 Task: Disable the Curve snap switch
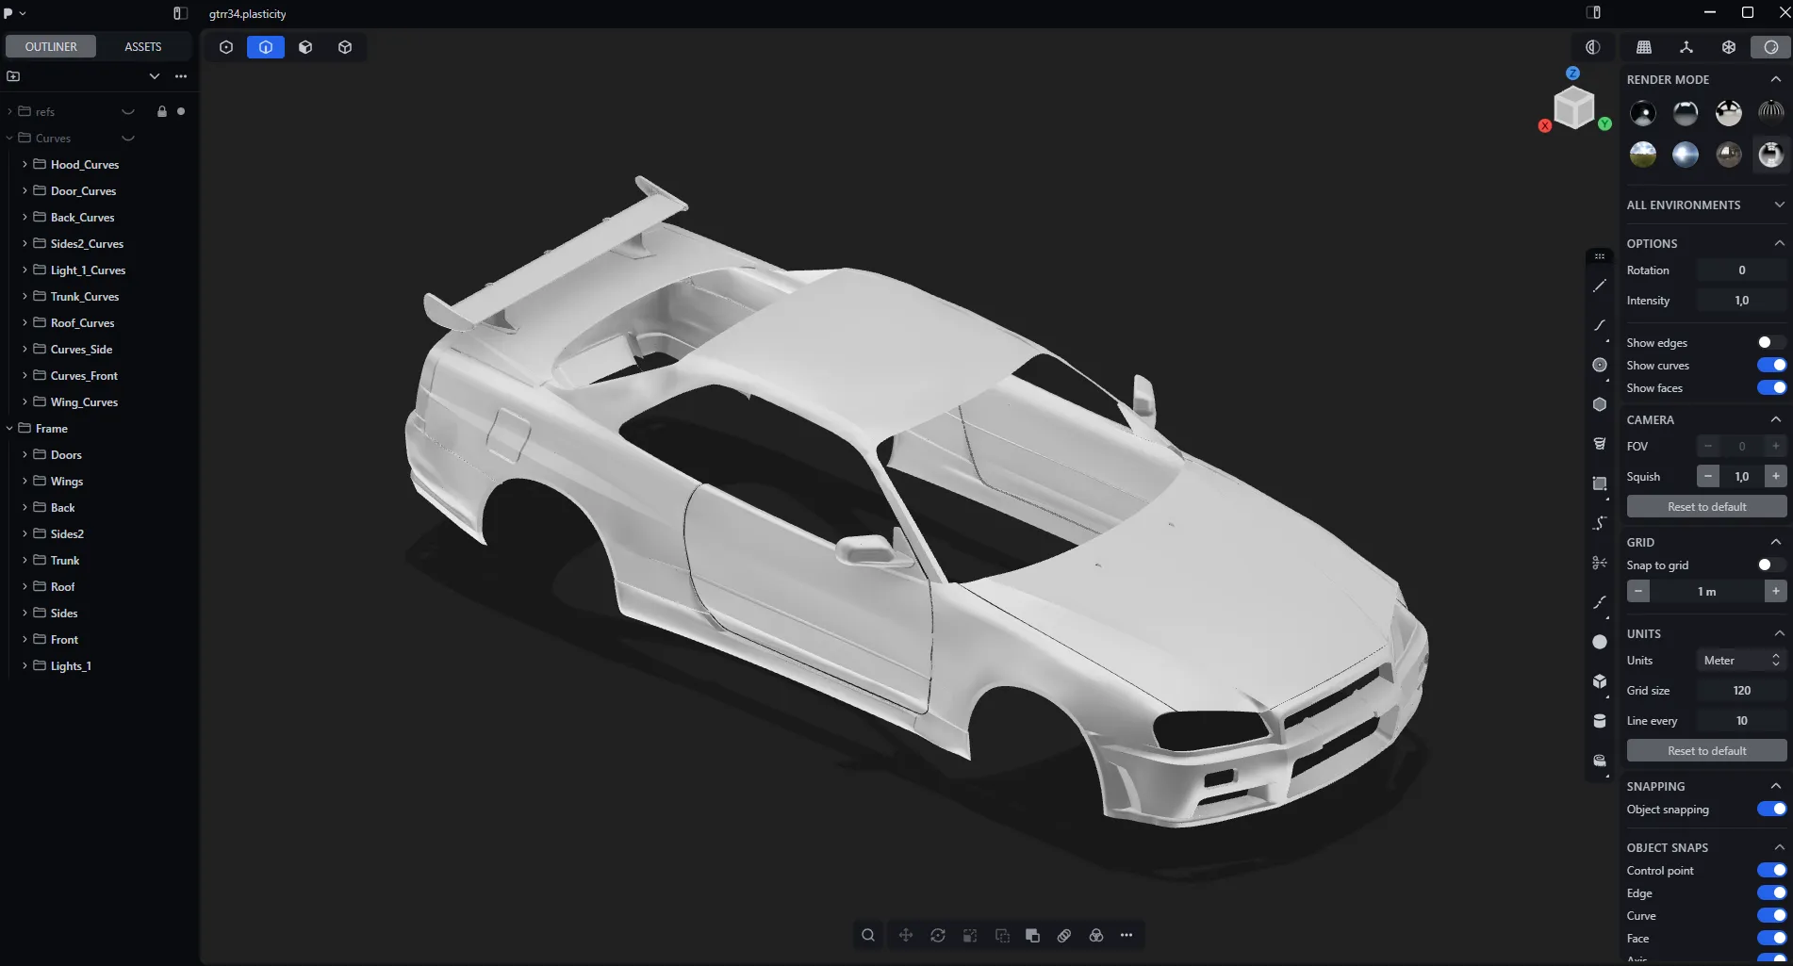(1771, 915)
